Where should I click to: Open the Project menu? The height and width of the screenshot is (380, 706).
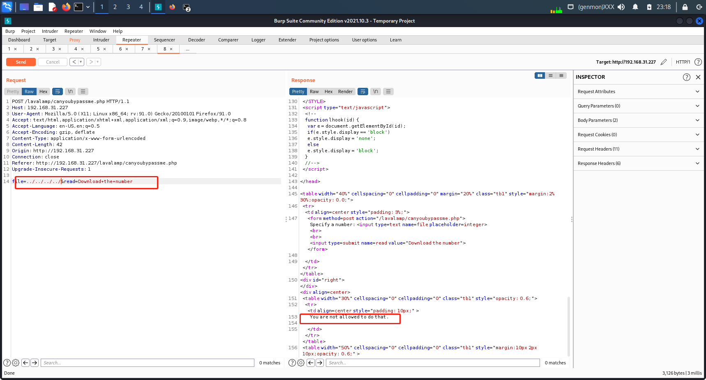(28, 31)
